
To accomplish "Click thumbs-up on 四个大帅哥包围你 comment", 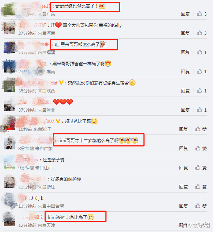I will tap(202, 33).
